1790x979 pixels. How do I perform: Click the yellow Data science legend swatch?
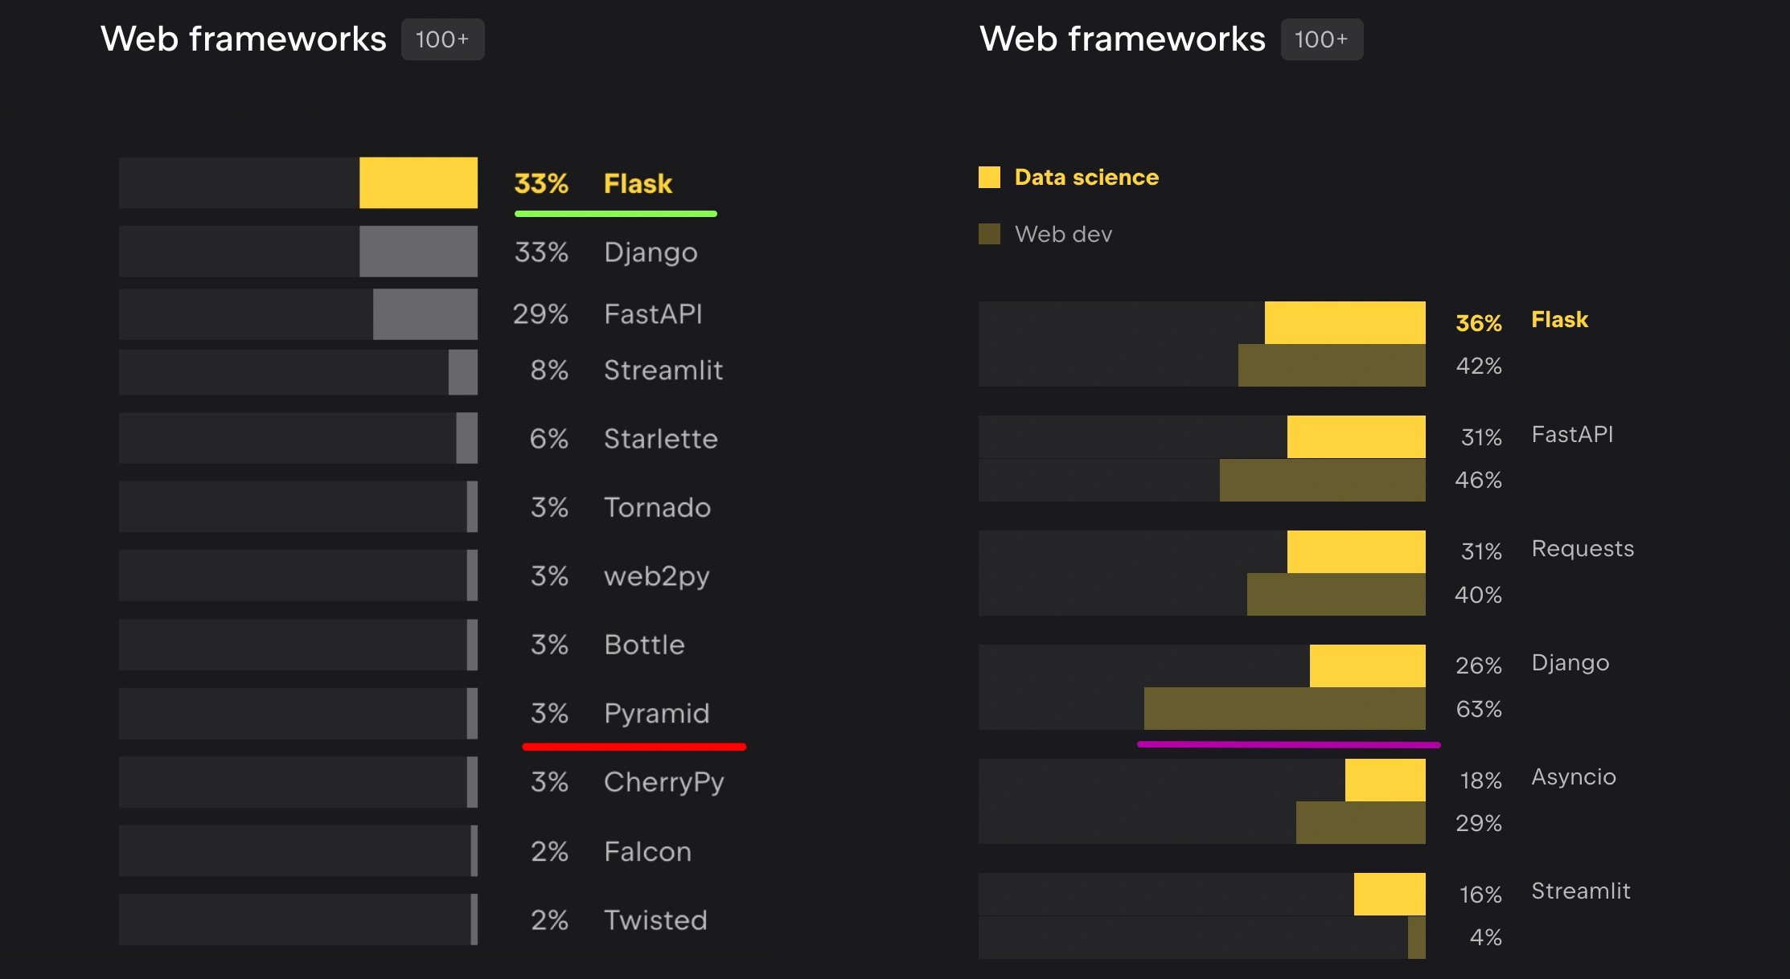pos(989,177)
